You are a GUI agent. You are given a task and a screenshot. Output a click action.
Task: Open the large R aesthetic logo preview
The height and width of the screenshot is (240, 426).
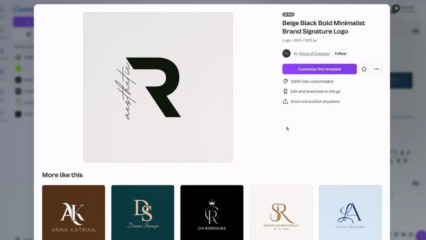[x=158, y=87]
